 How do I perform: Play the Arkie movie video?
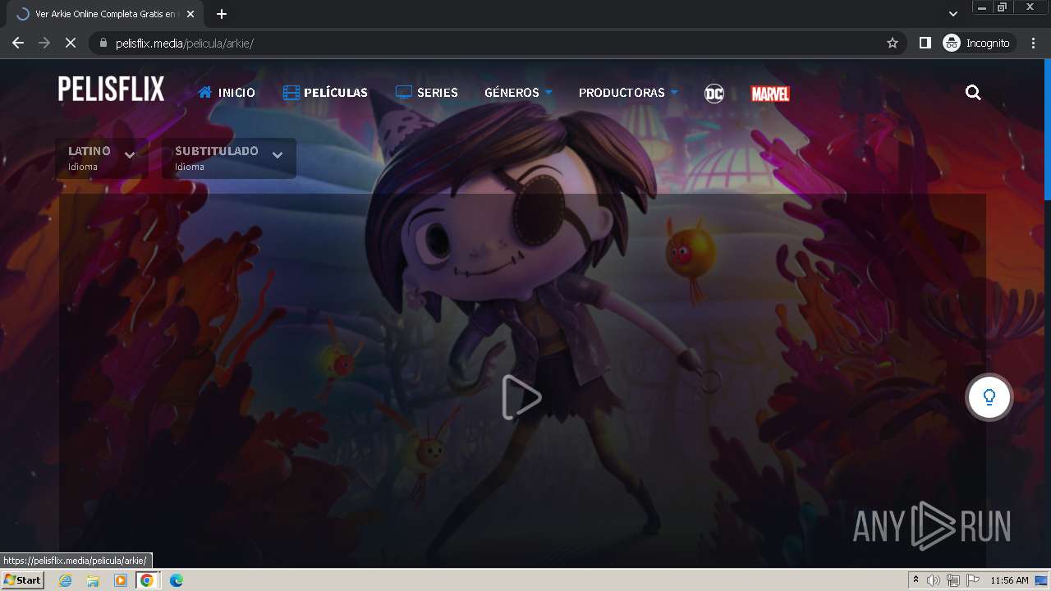(522, 397)
